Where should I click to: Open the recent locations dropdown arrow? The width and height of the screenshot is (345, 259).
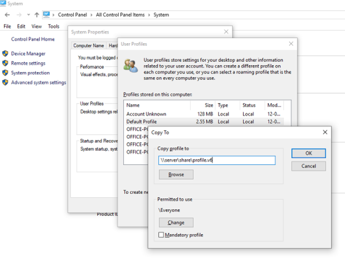tap(28, 15)
